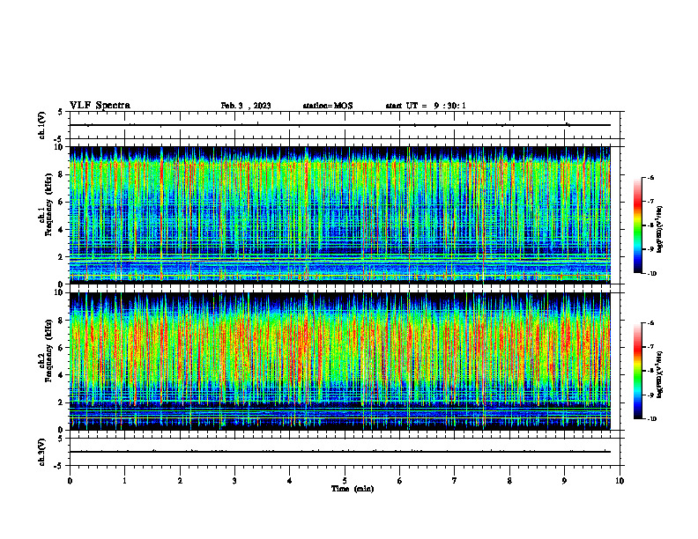Click the ch.1 voltage waveform trace
This screenshot has height=539, width=698.
click(340, 125)
